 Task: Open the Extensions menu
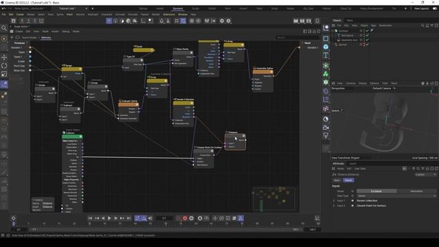point(169,14)
